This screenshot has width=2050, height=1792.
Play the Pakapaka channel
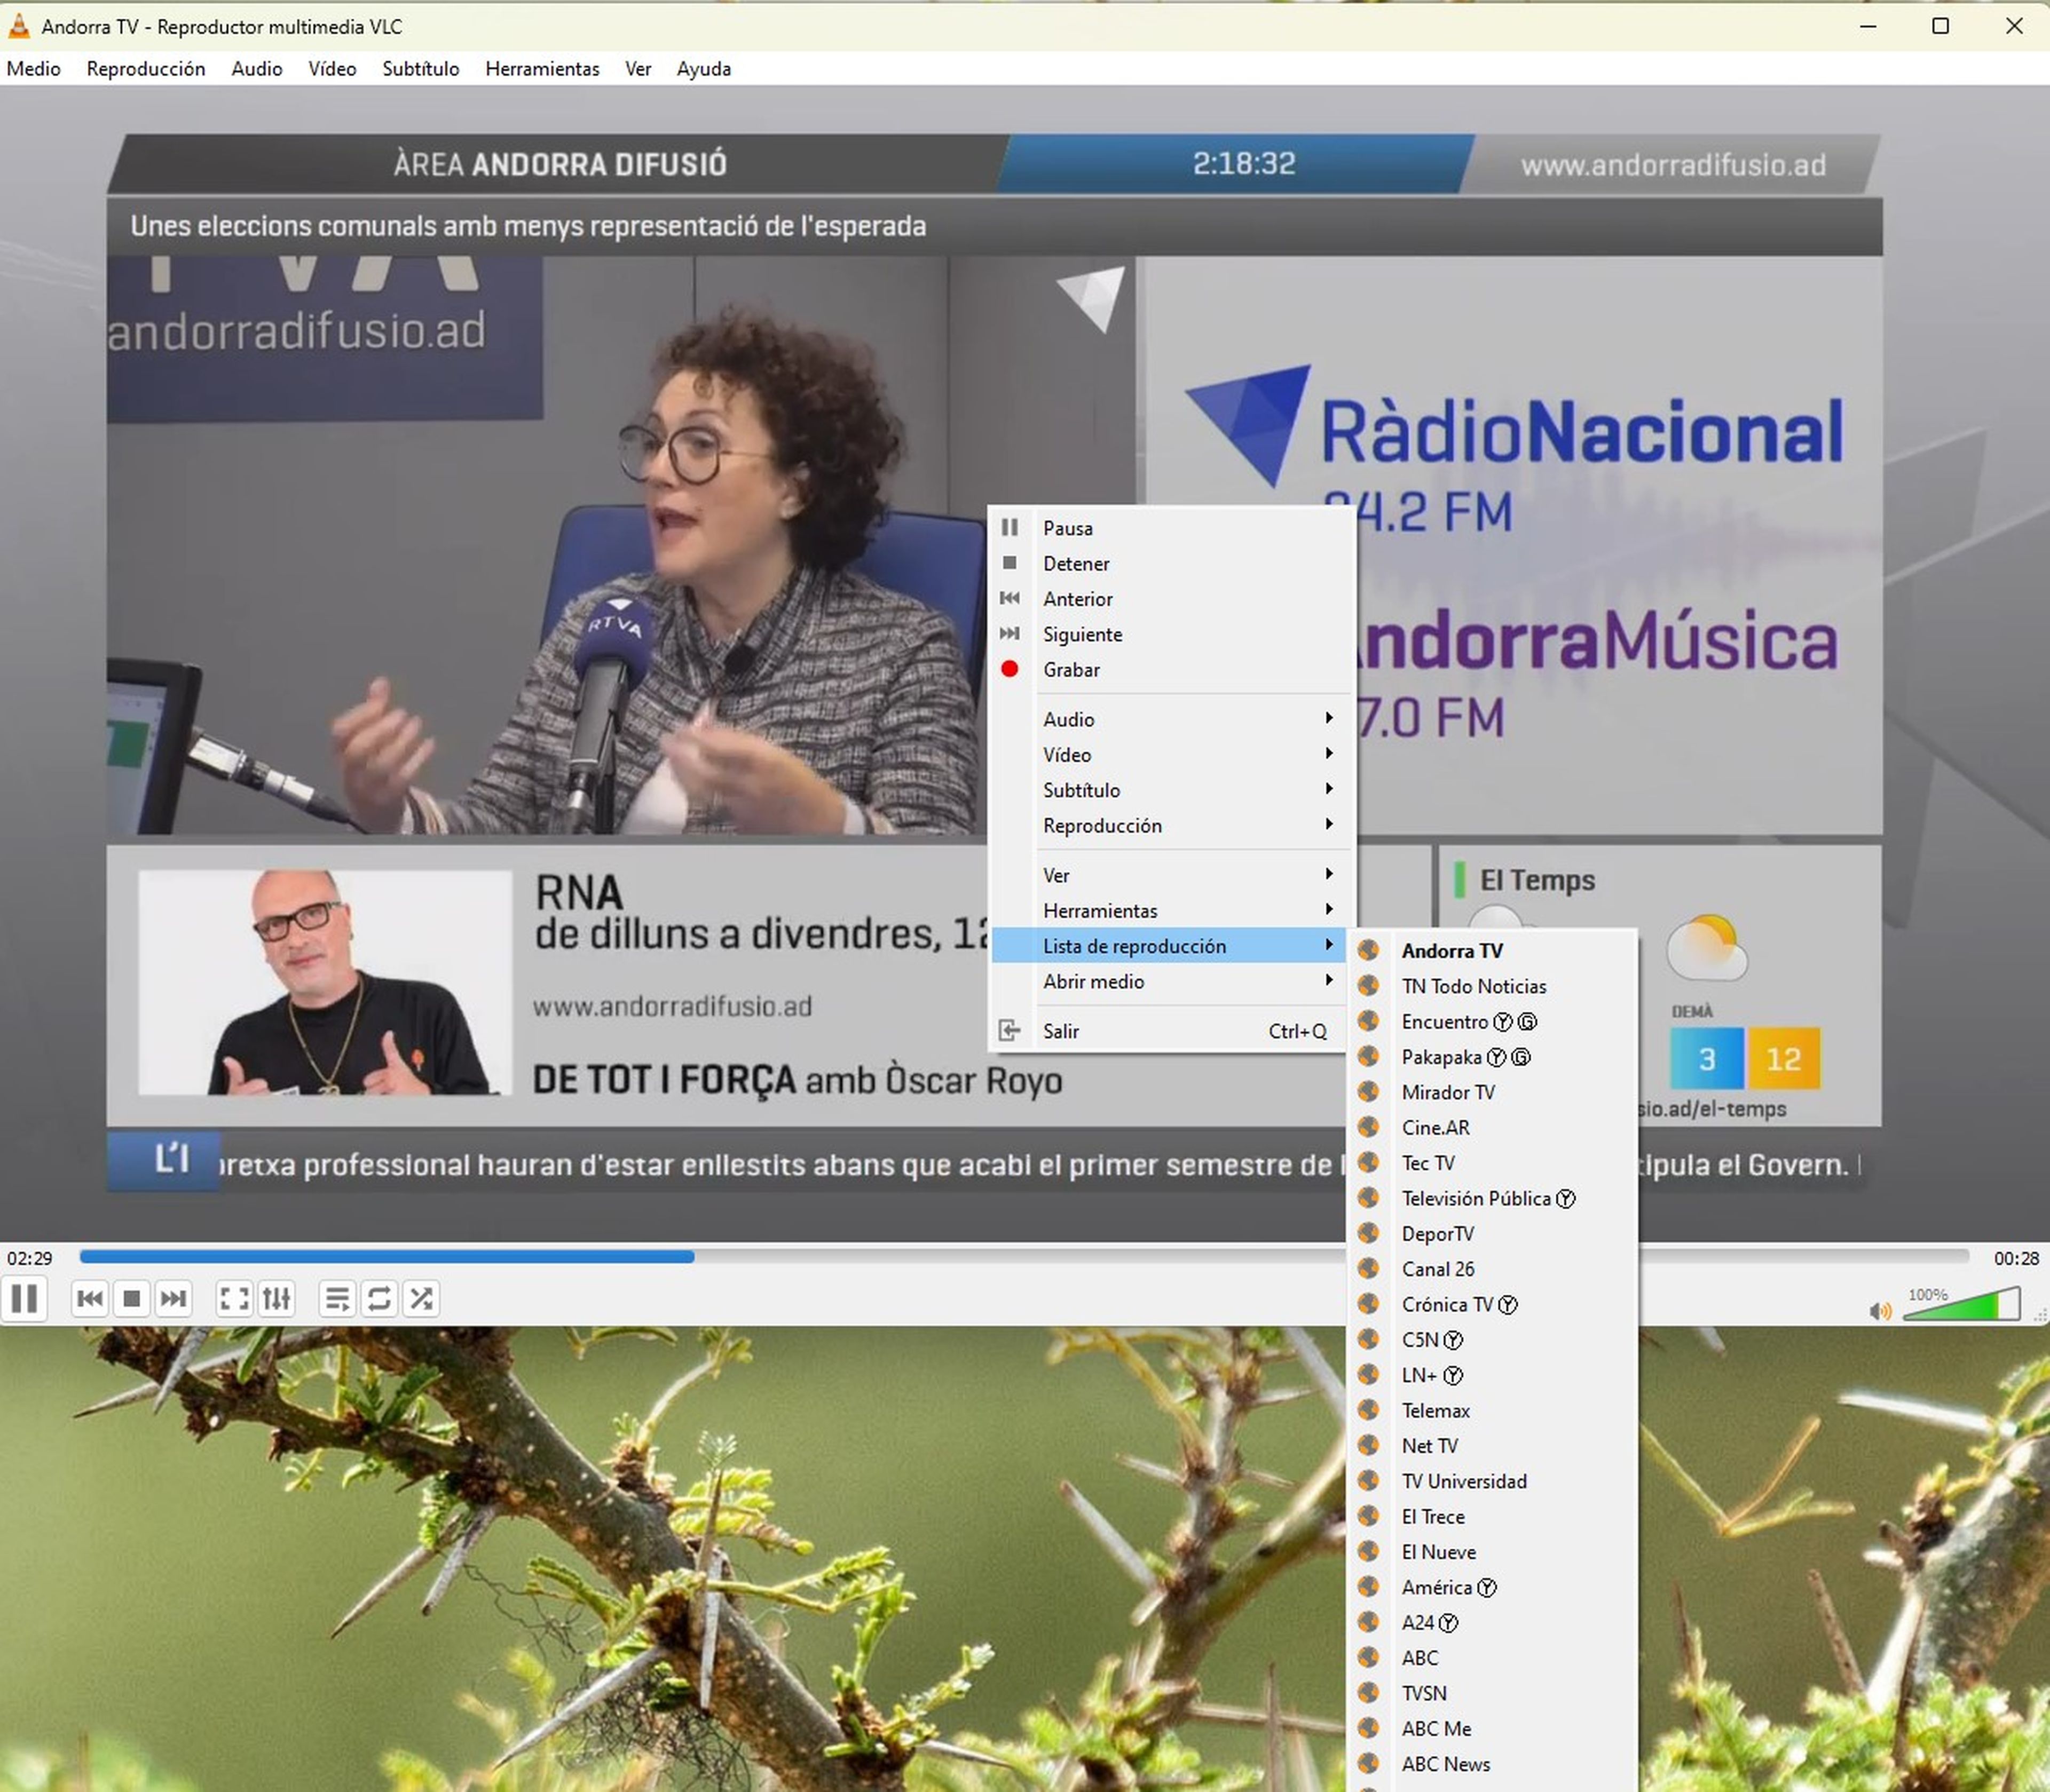[1493, 1057]
